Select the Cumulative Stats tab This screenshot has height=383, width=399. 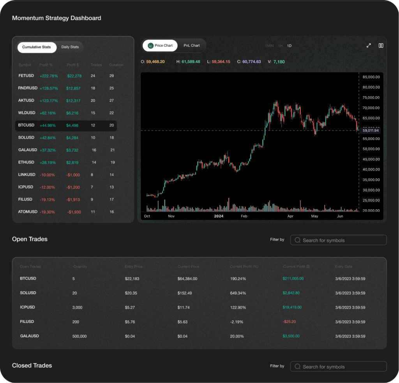click(x=36, y=47)
